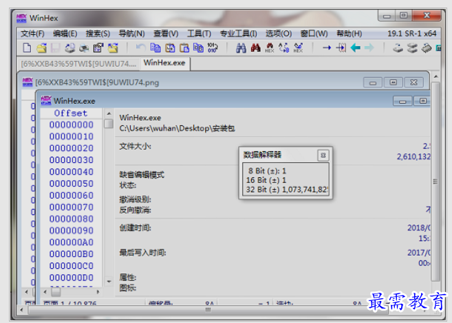
Task: Click the clipboard-with-arrow icon after copy sector
Action: (x=170, y=47)
